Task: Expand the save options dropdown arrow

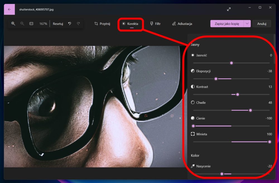Action: [x=247, y=24]
